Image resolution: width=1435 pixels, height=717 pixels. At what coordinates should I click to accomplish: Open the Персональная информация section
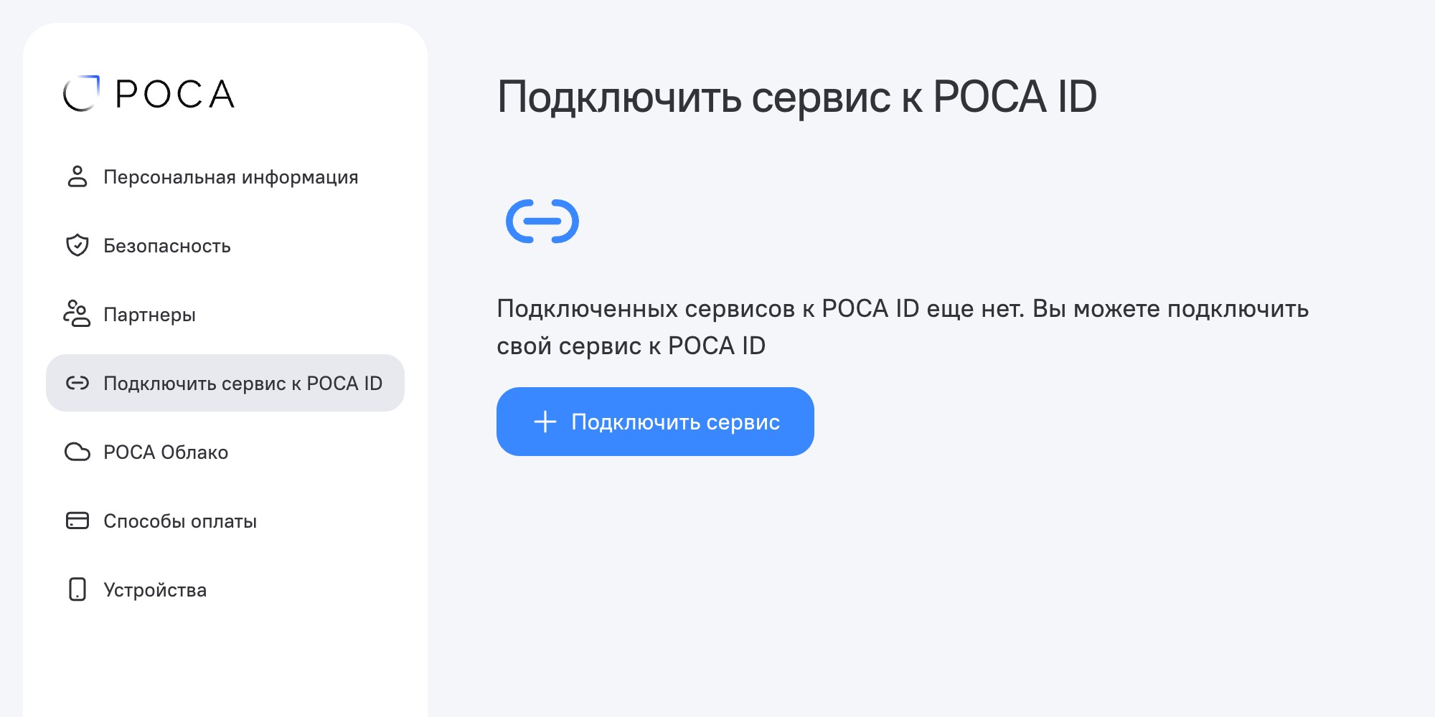pyautogui.click(x=230, y=177)
